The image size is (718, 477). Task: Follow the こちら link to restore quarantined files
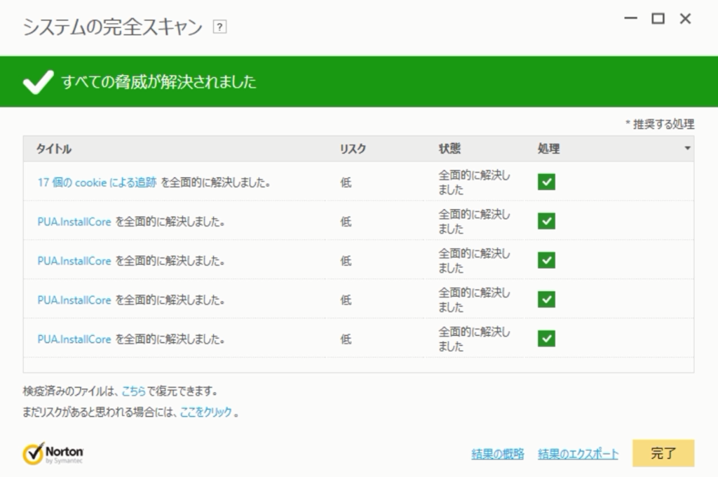[x=134, y=391]
